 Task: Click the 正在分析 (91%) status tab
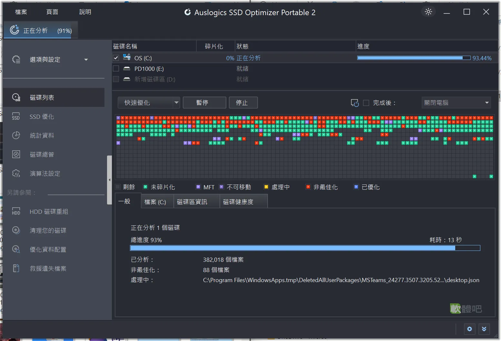pos(40,30)
